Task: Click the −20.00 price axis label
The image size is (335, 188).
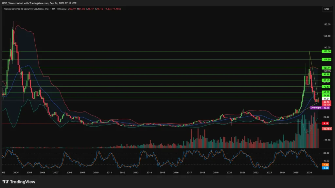Action: (326, 140)
